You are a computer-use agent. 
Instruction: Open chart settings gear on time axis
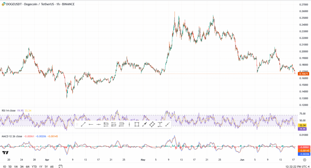(x=305, y=160)
